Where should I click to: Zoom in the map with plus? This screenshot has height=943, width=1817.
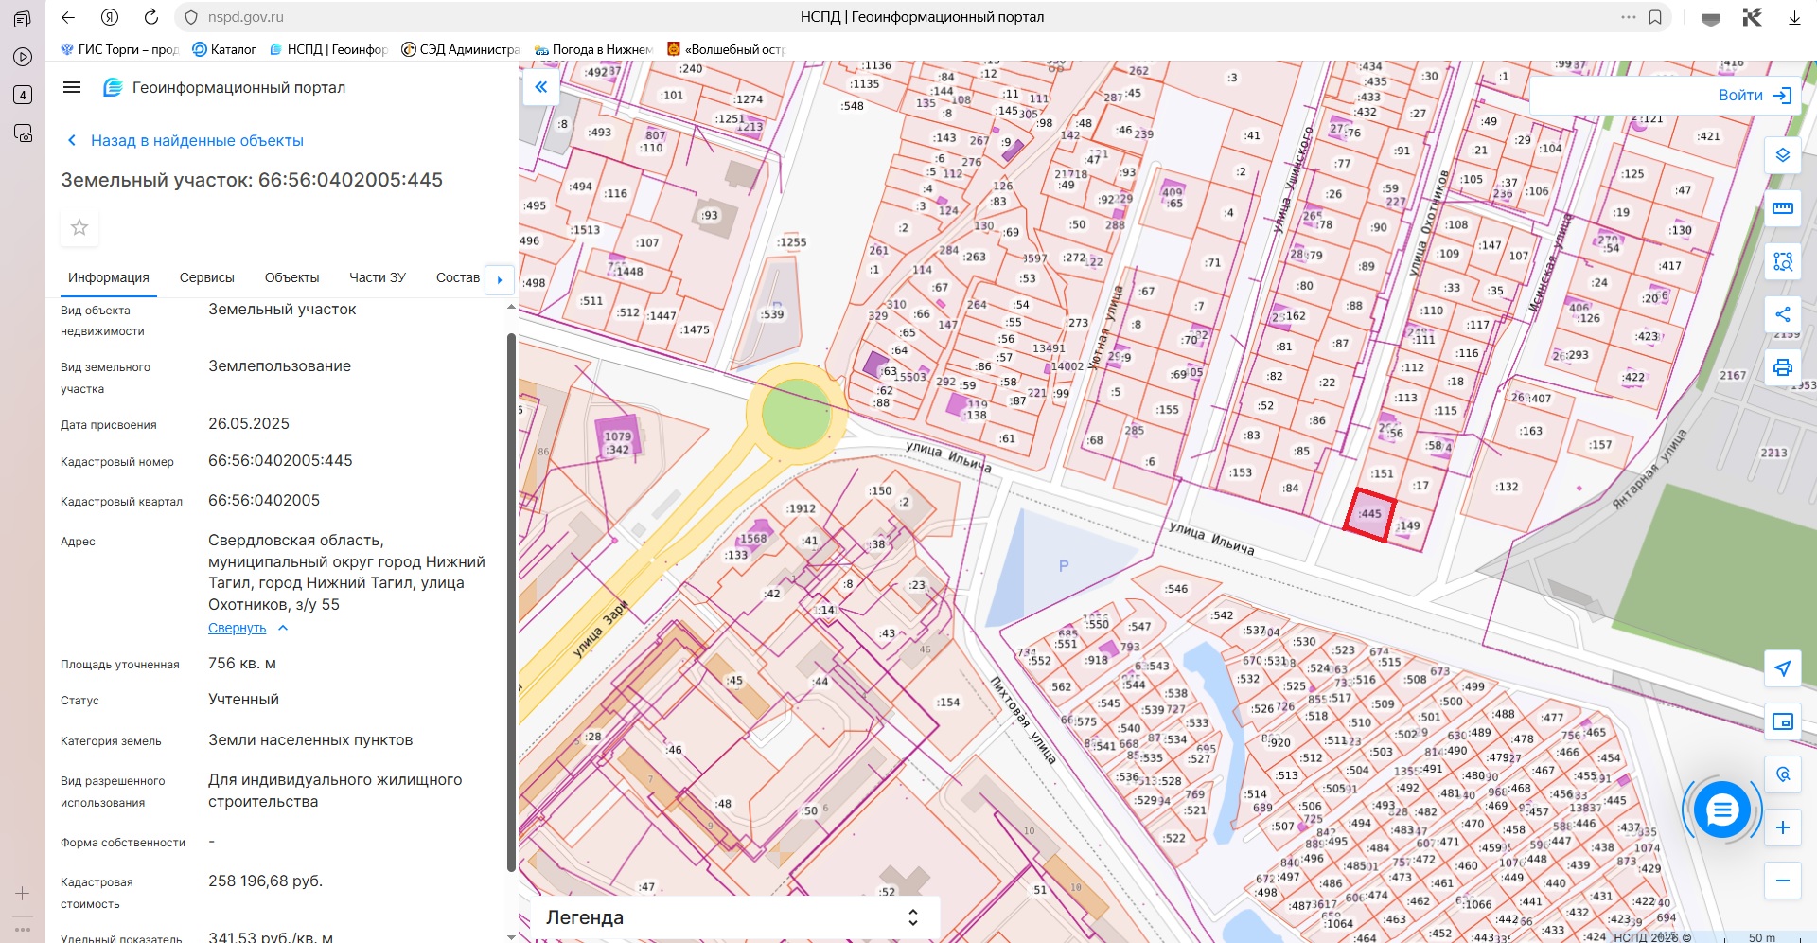1783,827
